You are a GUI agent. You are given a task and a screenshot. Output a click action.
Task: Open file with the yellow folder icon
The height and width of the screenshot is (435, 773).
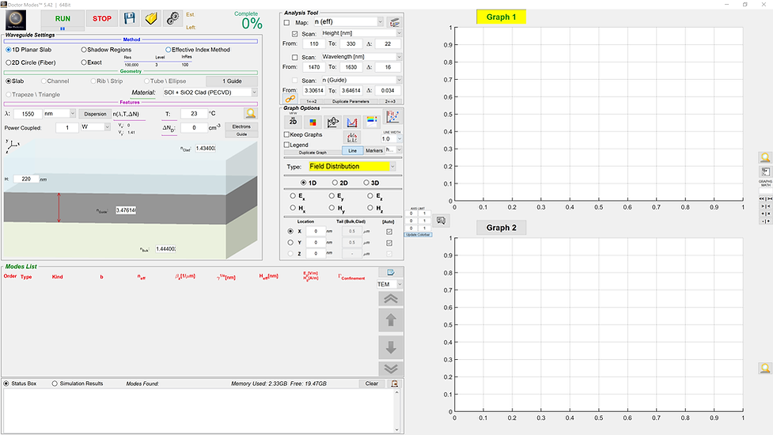[x=151, y=19]
